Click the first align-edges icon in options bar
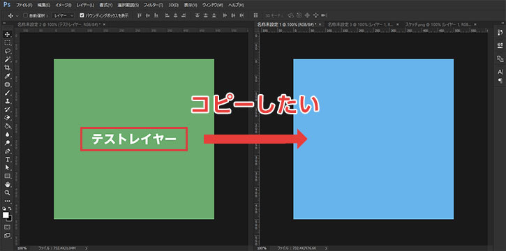This screenshot has height=251, width=506. (140, 15)
